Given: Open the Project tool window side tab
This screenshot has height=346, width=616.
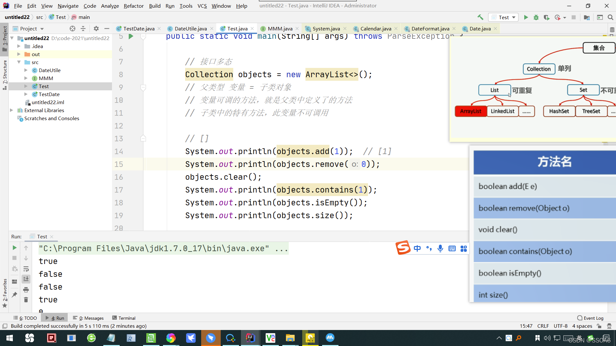Looking at the screenshot, I should coord(4,38).
